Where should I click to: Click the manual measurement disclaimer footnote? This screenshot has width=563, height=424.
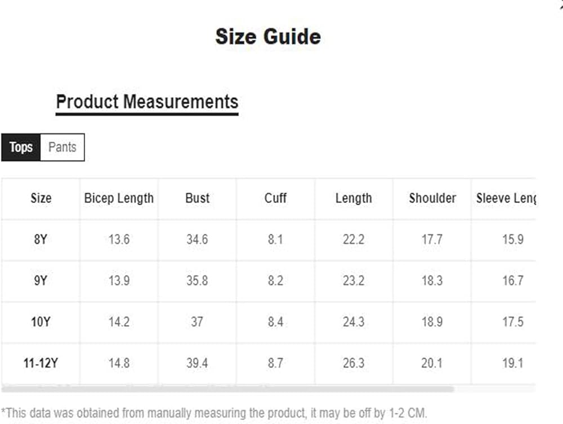214,413
